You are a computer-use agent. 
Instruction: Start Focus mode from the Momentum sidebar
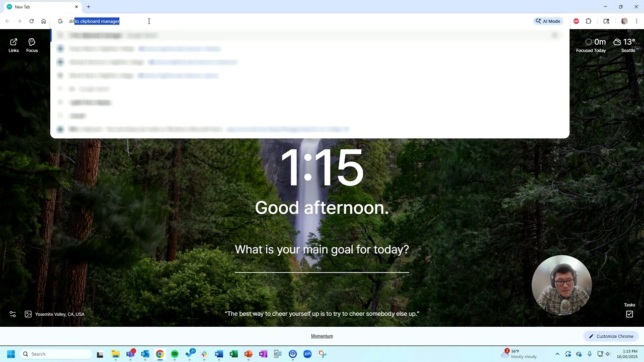point(32,45)
